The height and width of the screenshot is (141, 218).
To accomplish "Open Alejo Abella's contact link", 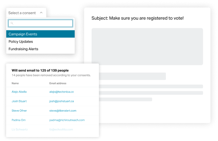I will (x=19, y=91).
